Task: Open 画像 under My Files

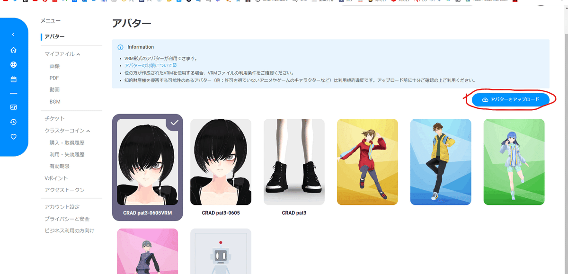Action: [x=54, y=66]
